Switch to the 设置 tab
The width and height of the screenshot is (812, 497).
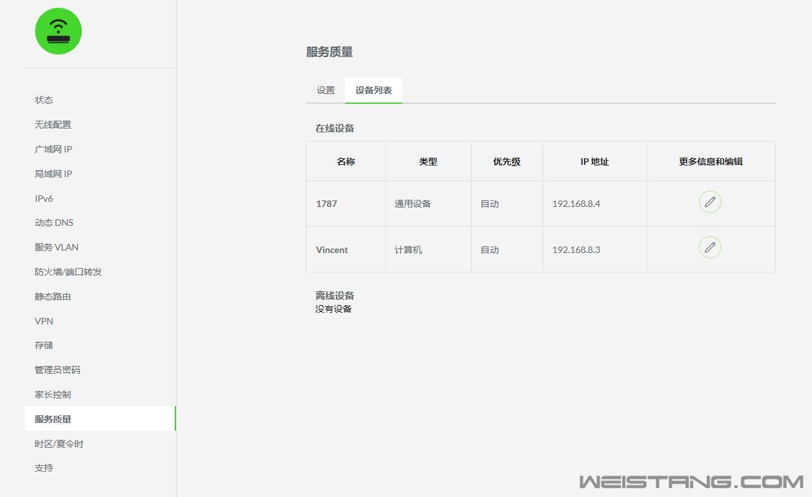pos(325,91)
